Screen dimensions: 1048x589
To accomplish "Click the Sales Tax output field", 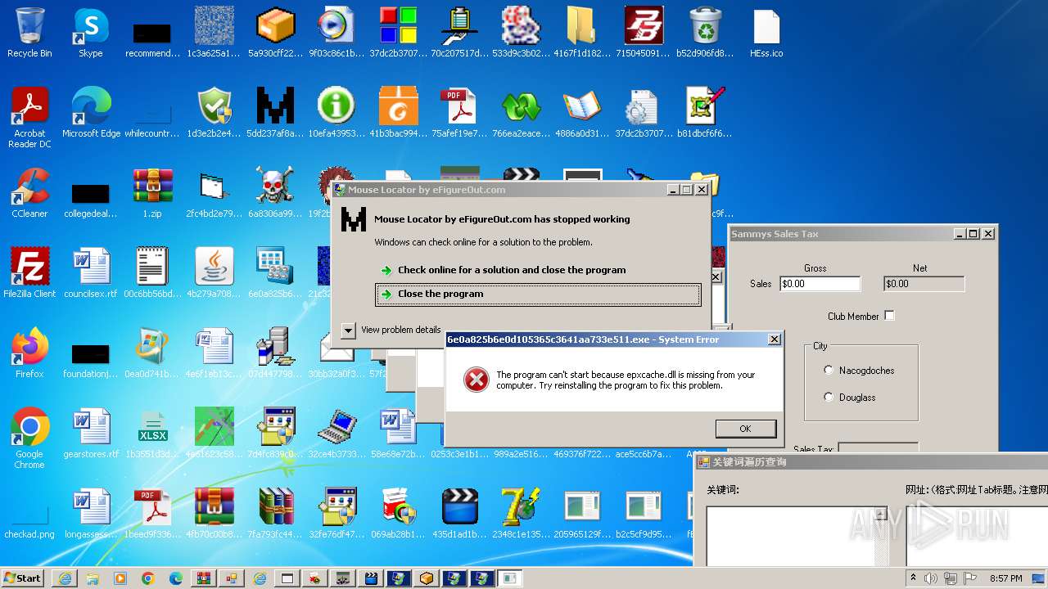I will [878, 449].
